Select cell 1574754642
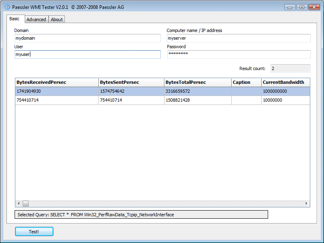 point(131,92)
